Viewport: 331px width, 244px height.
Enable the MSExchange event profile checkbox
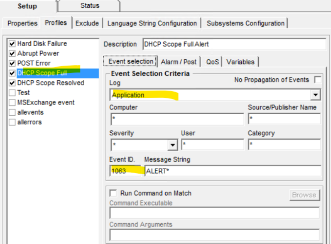pos(12,103)
